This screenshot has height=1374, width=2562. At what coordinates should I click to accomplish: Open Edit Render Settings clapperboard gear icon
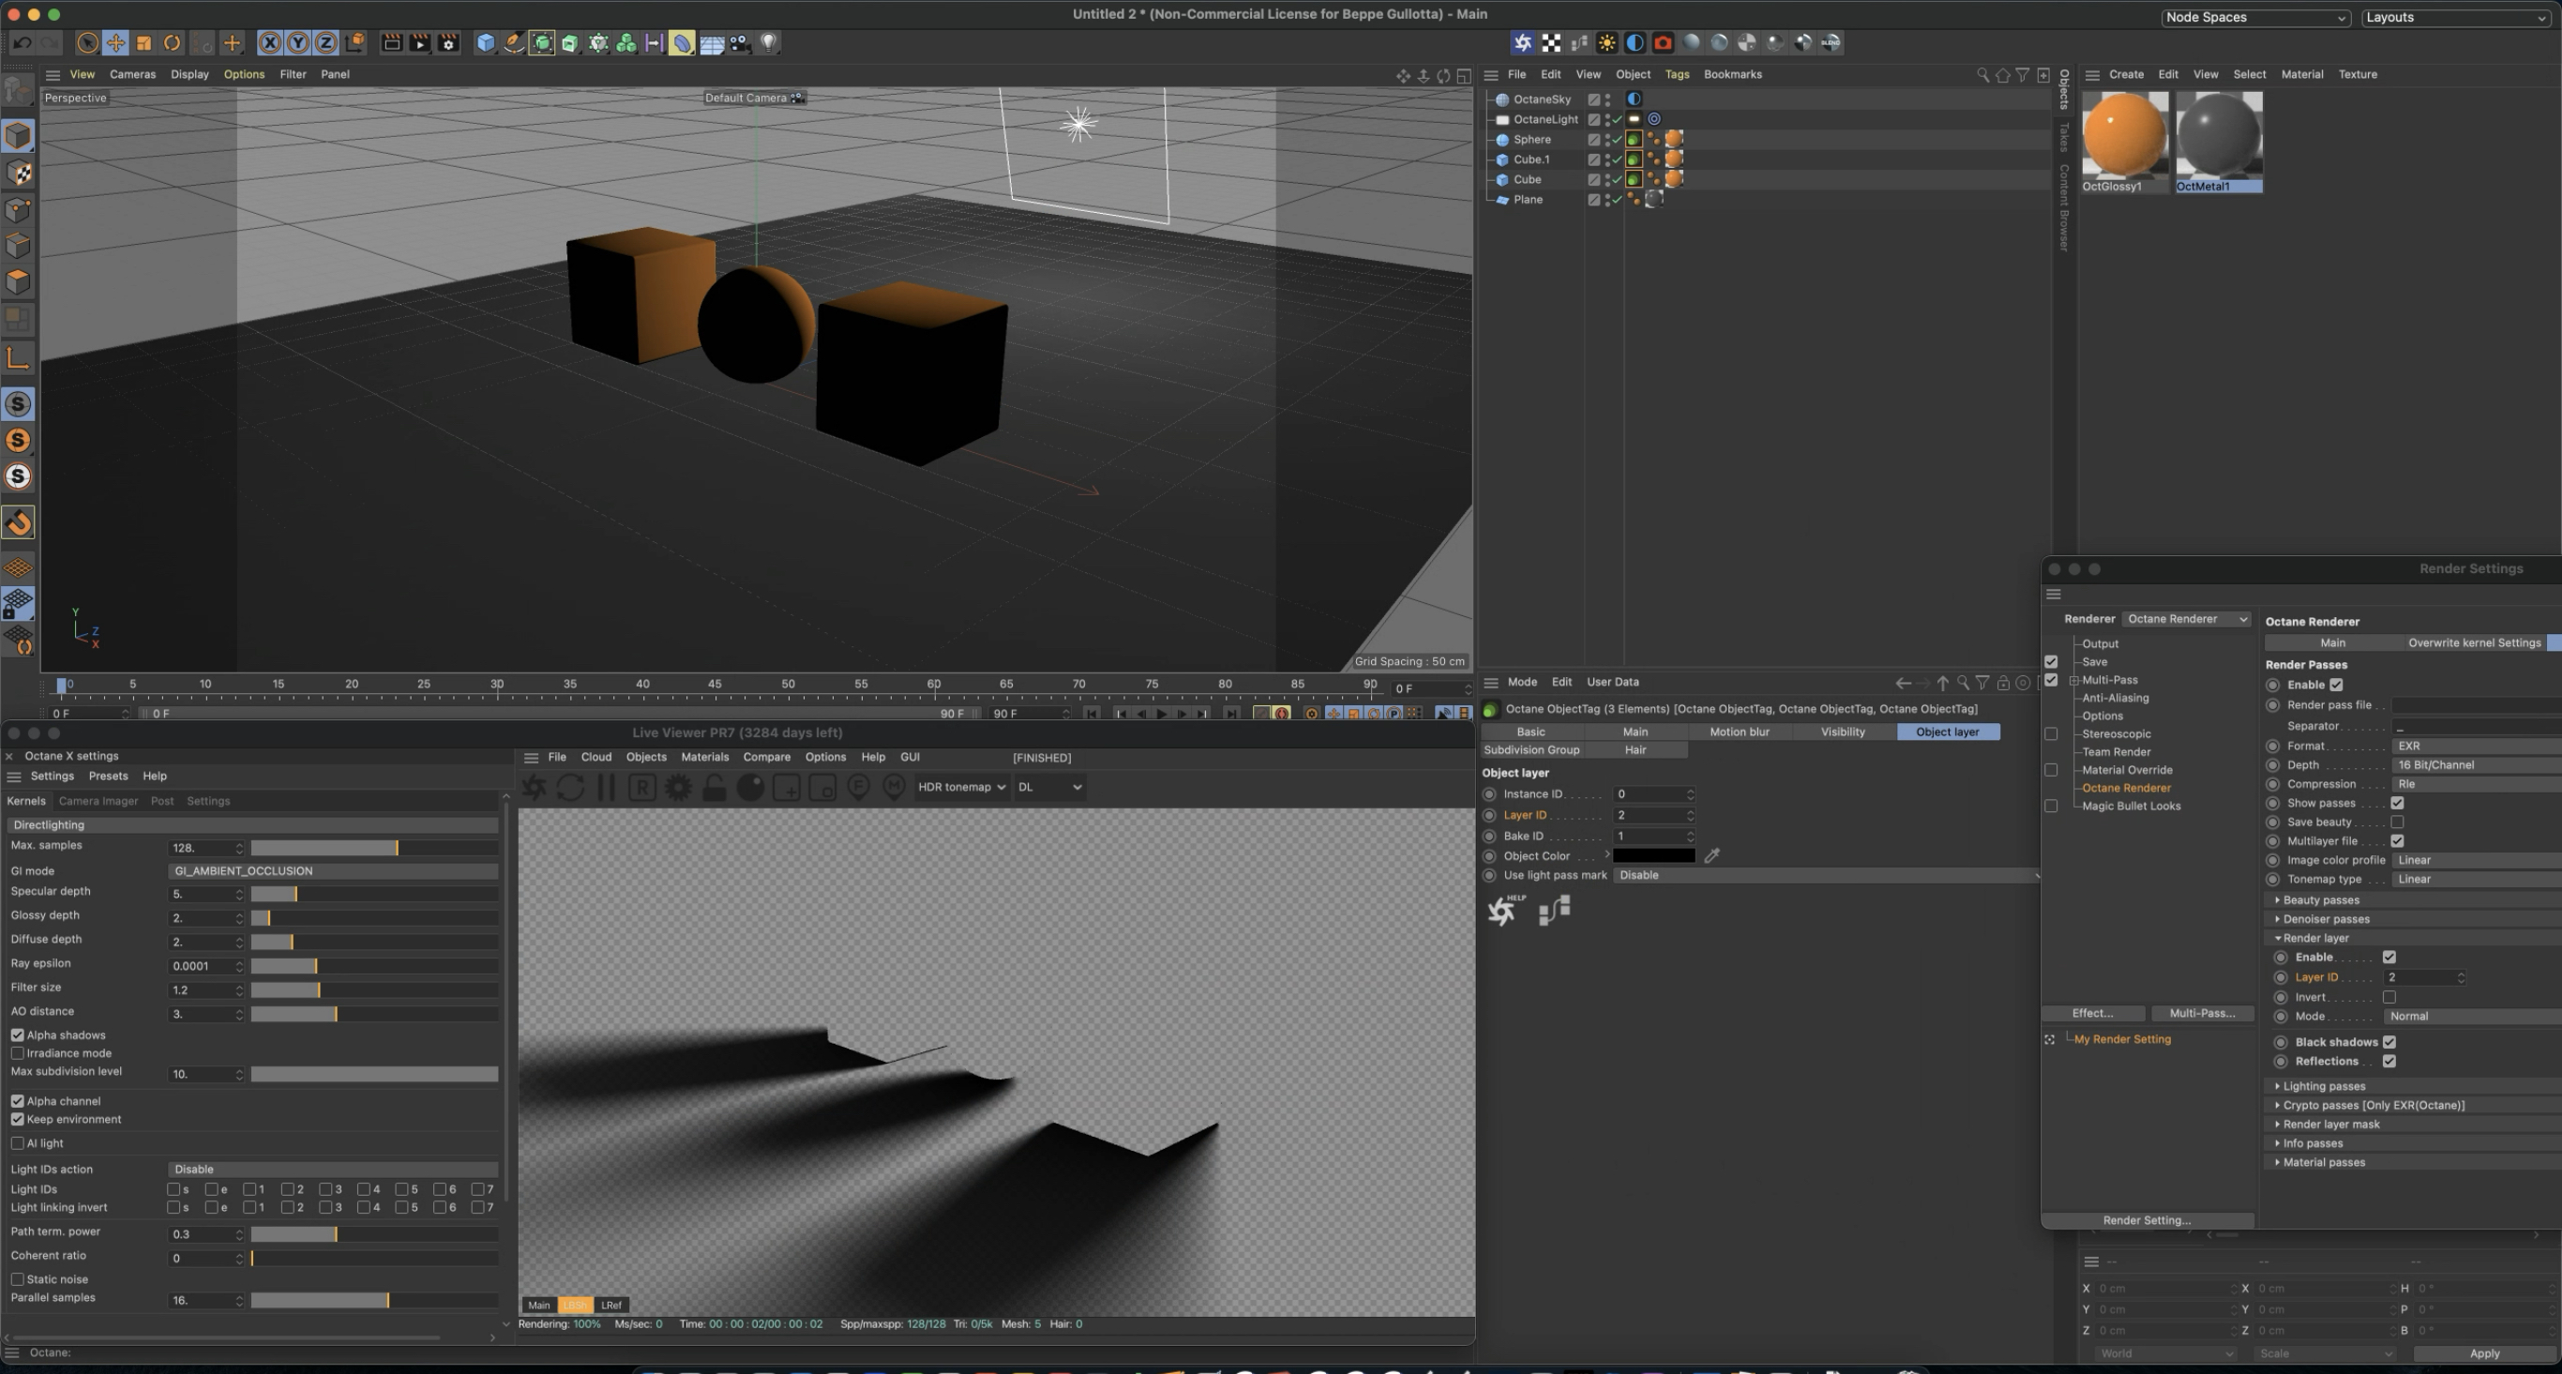[x=448, y=43]
